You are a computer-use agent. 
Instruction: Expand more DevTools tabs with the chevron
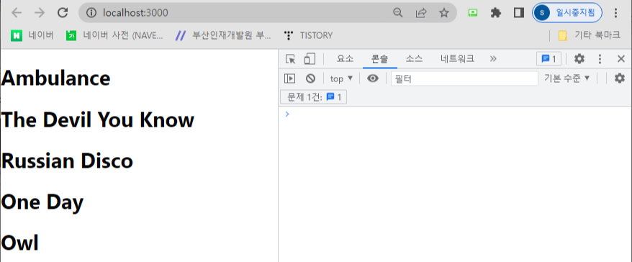[493, 59]
